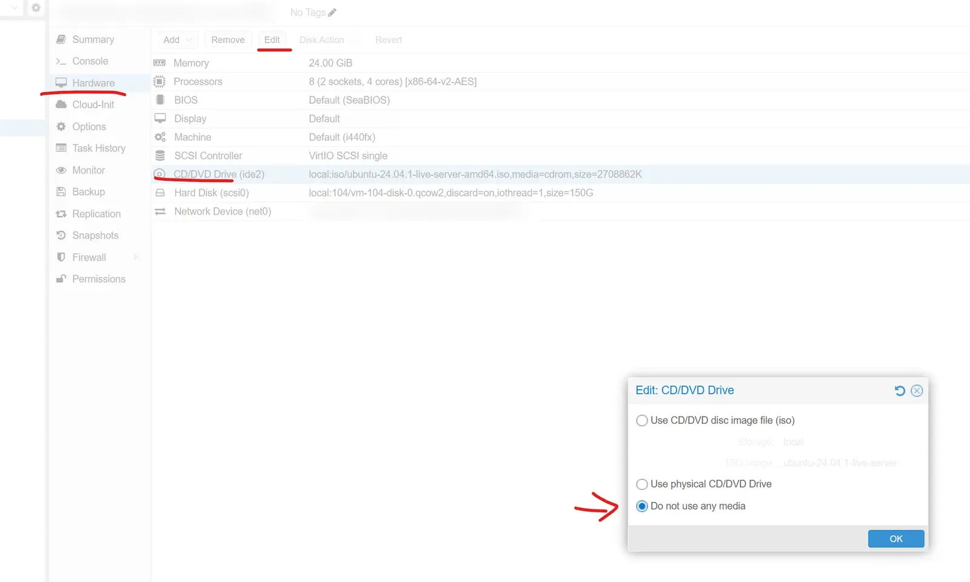Click the 'VirtIO SCSI single' value
The width and height of the screenshot is (970, 582).
click(348, 156)
